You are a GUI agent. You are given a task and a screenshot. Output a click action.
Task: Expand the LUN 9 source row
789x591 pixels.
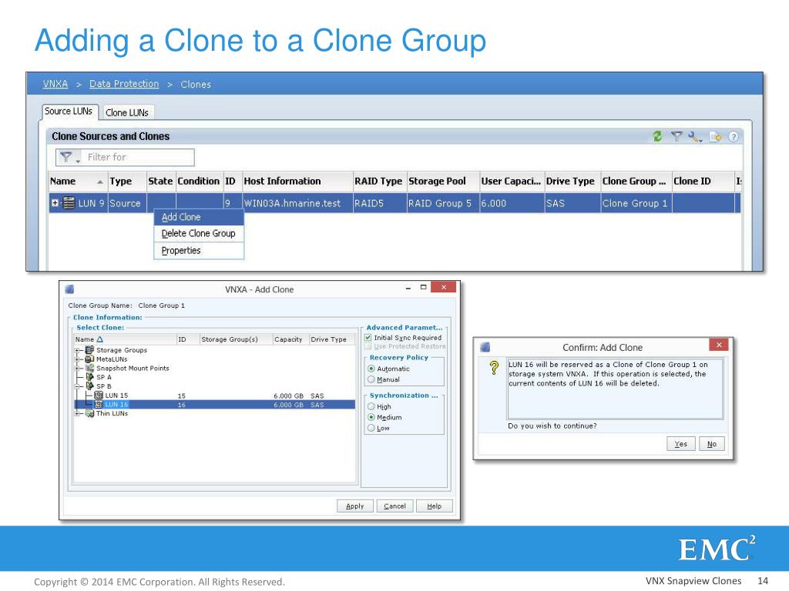point(55,203)
